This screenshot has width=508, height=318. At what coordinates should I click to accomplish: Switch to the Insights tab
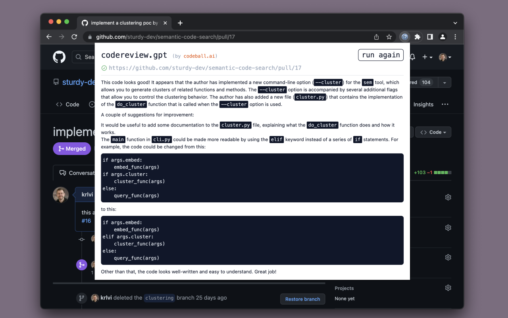pos(423,104)
